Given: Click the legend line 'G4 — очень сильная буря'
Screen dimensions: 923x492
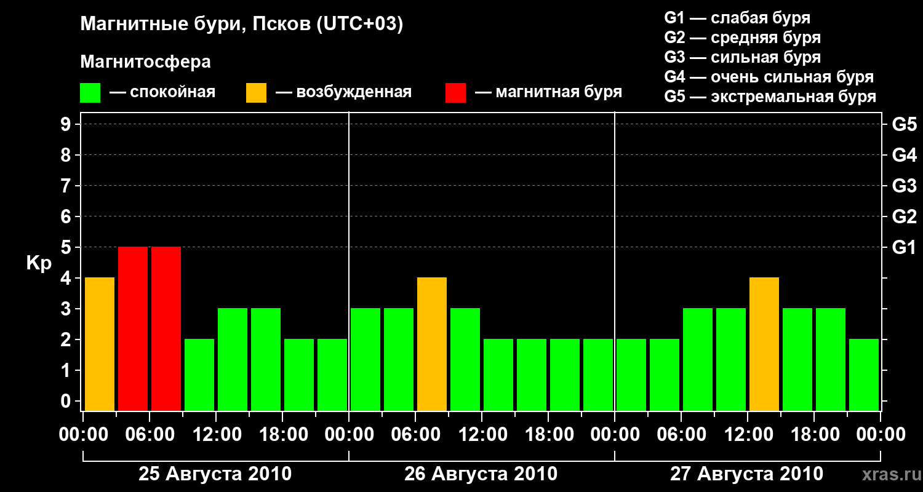Looking at the screenshot, I should coord(769,77).
